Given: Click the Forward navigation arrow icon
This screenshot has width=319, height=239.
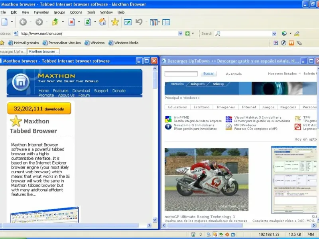Looking at the screenshot, I should [39, 22].
